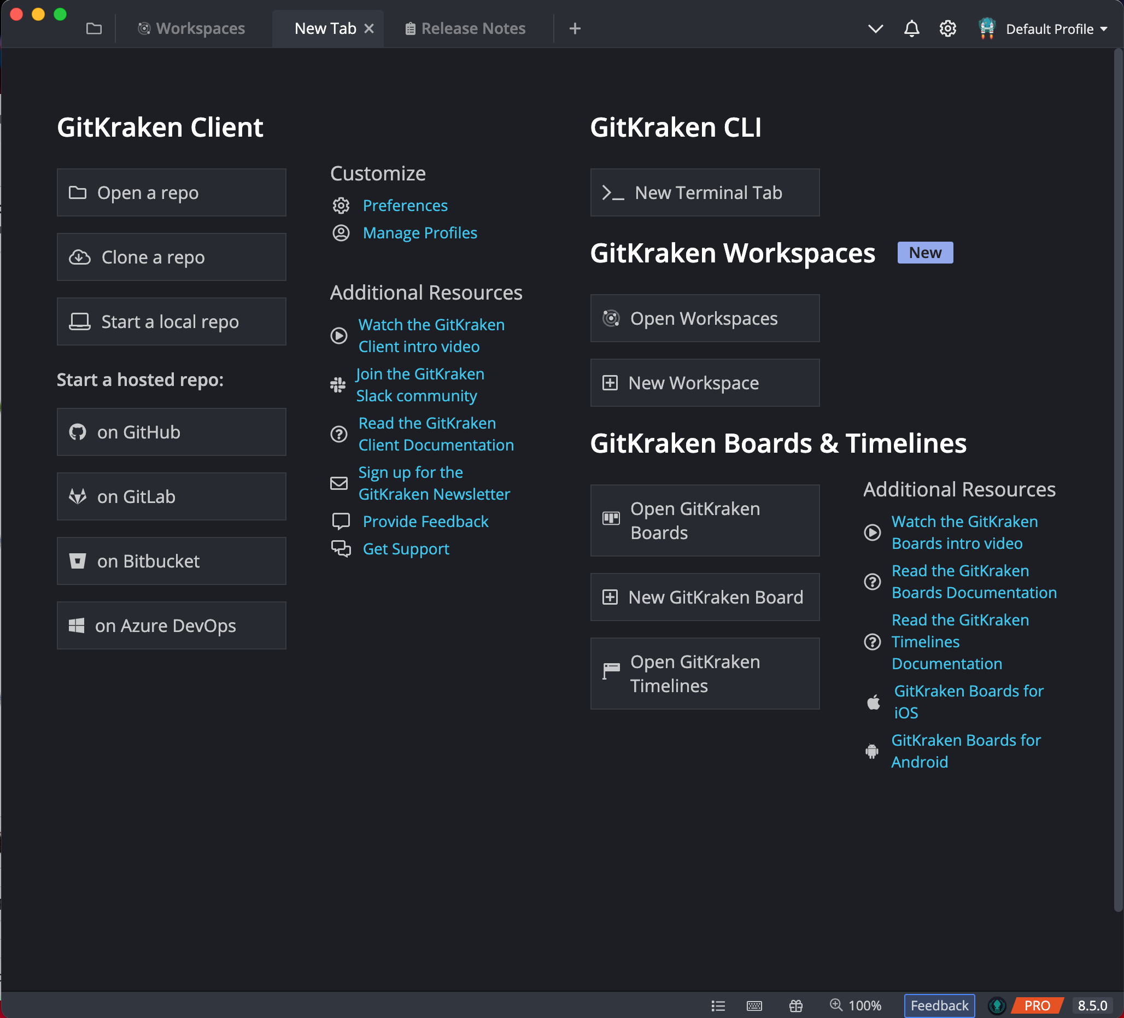The height and width of the screenshot is (1018, 1124).
Task: Click Open Workspaces button
Action: (705, 318)
